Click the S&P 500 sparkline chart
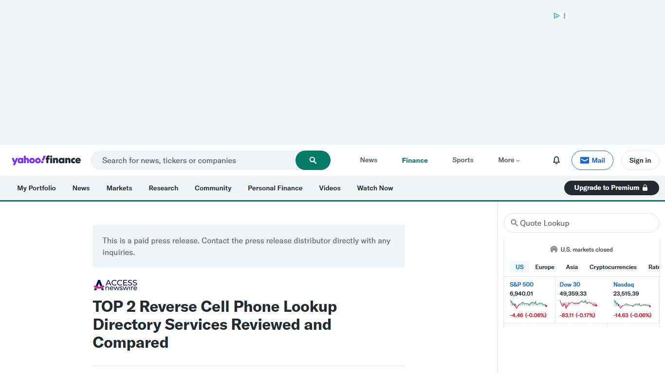Image resolution: width=665 pixels, height=373 pixels. click(x=529, y=304)
